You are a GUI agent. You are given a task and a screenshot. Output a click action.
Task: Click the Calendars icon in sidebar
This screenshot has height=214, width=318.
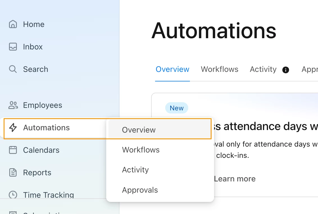(13, 150)
